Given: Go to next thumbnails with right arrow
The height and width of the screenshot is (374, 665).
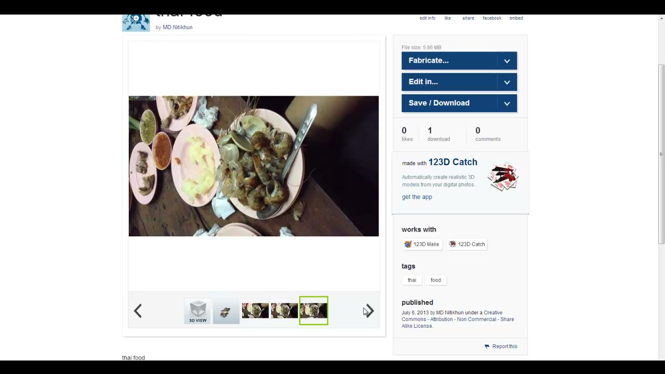Looking at the screenshot, I should click(x=369, y=311).
